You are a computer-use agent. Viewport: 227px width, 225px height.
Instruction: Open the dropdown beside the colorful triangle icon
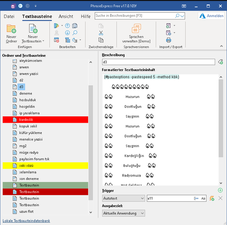point(62,25)
